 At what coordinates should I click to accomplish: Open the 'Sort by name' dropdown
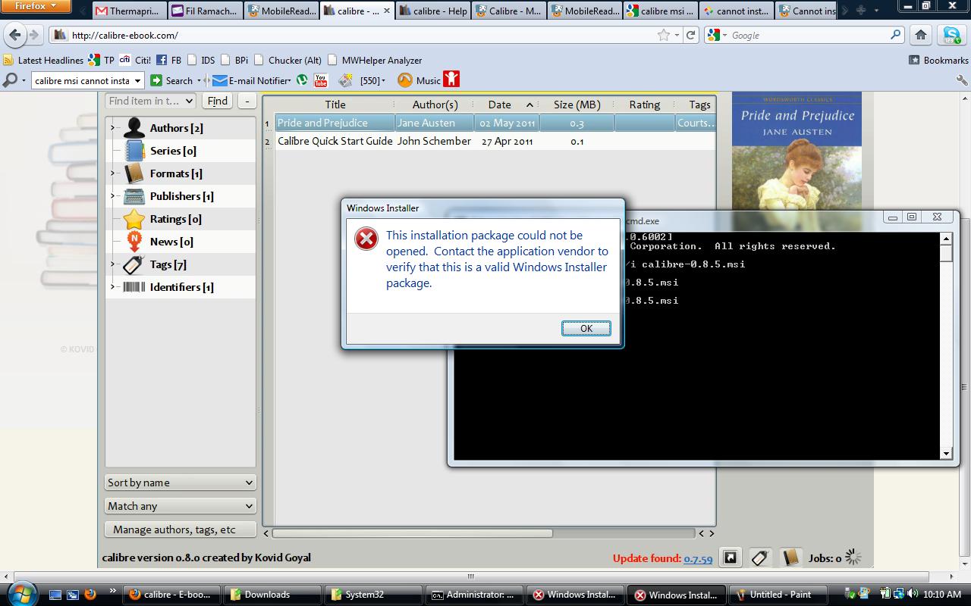pos(181,483)
